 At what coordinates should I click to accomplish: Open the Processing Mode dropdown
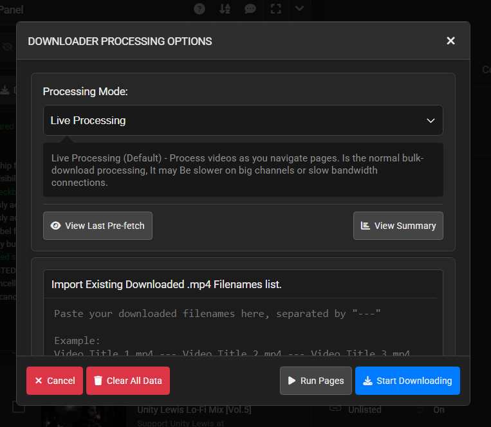tap(243, 120)
